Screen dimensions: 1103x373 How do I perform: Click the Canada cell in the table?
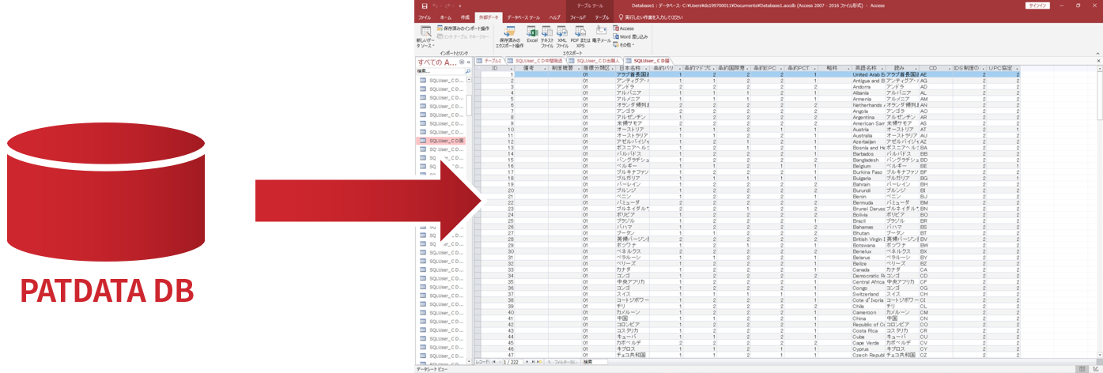pos(868,269)
